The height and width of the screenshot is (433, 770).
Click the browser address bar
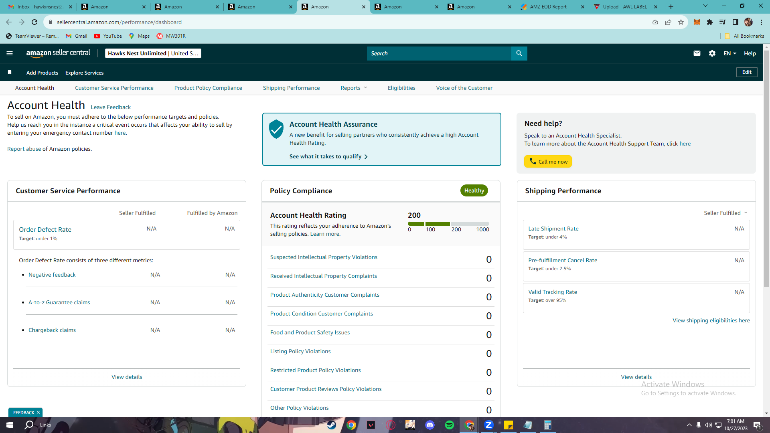[x=349, y=22]
